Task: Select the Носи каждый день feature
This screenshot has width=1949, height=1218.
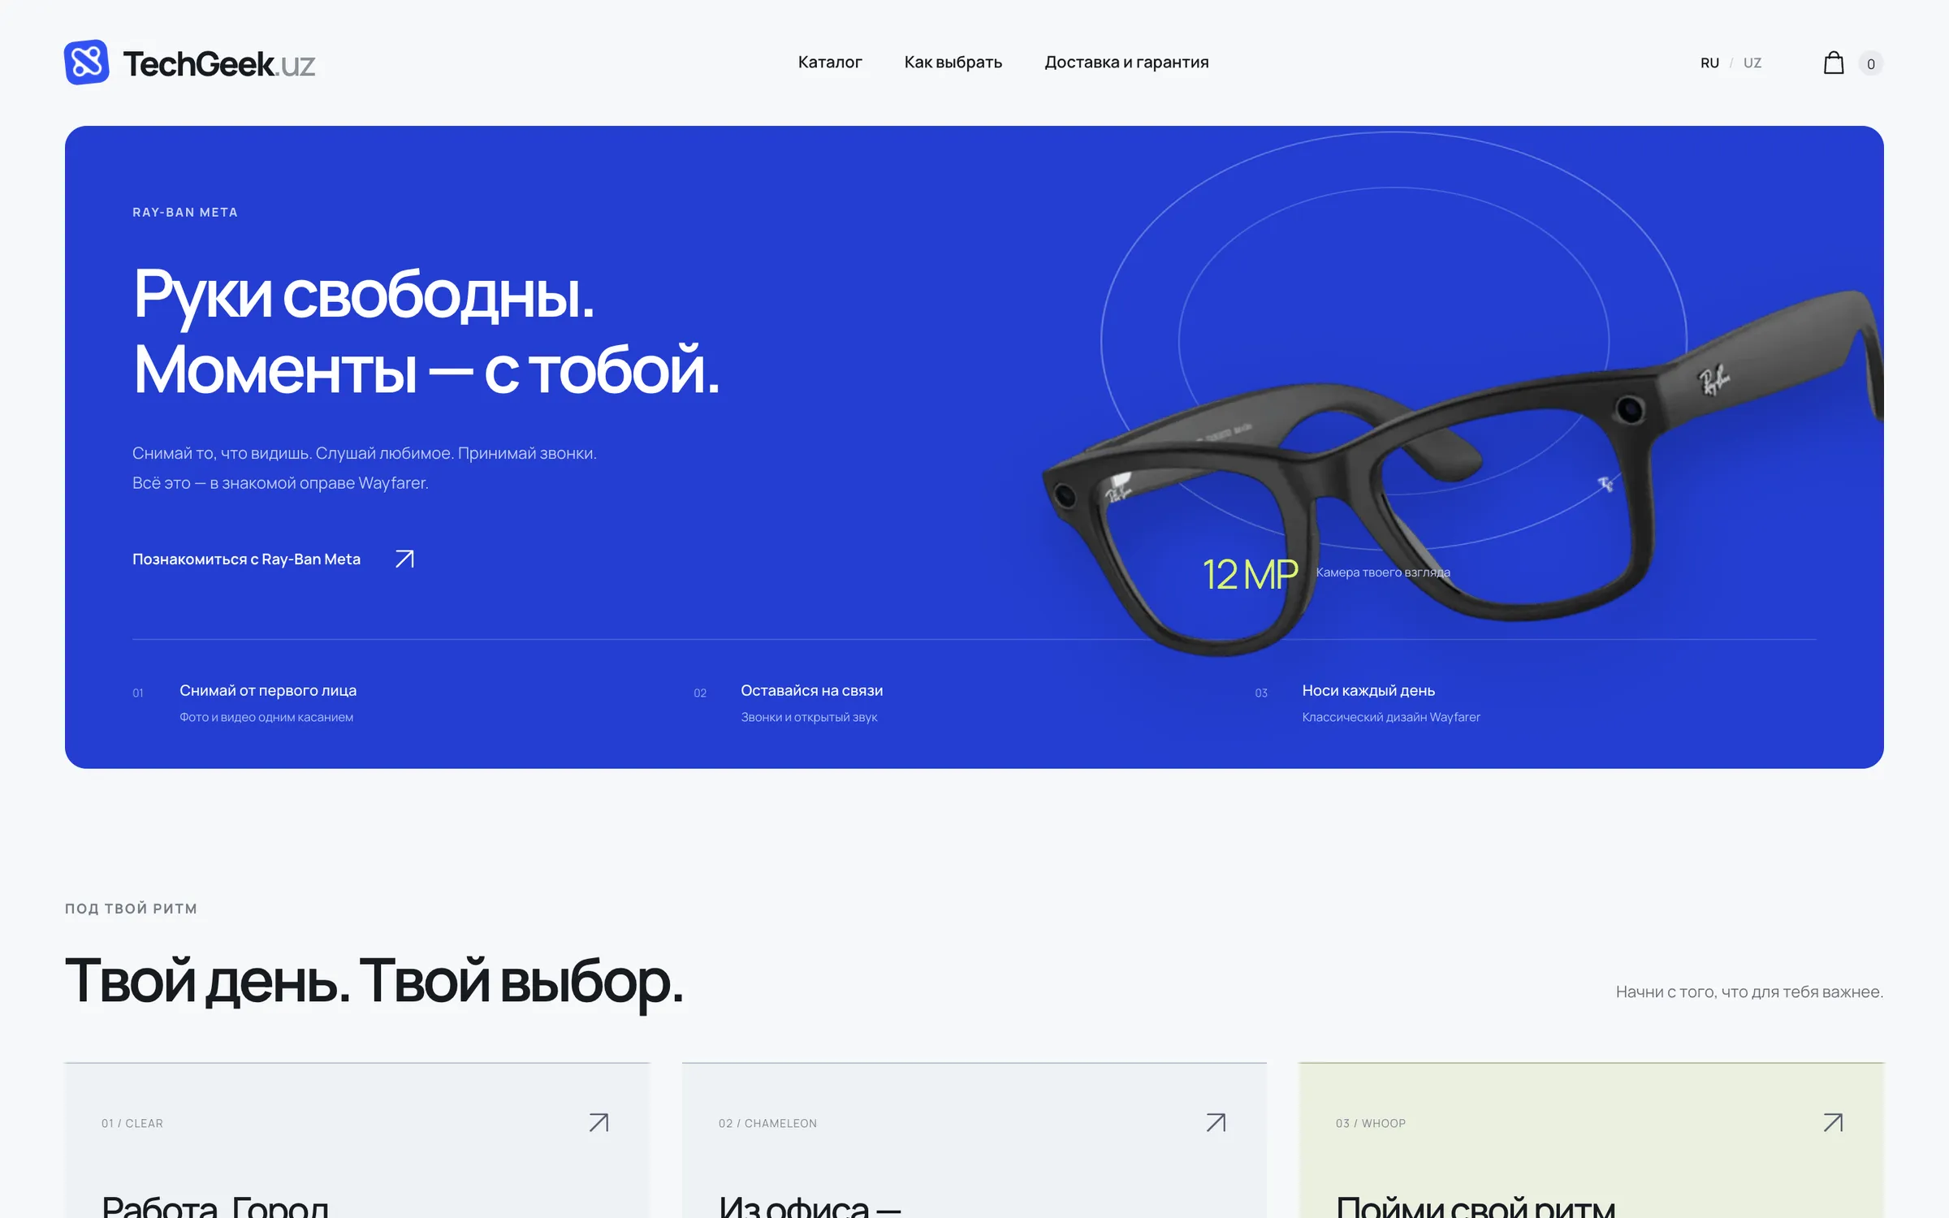Action: click(x=1368, y=690)
